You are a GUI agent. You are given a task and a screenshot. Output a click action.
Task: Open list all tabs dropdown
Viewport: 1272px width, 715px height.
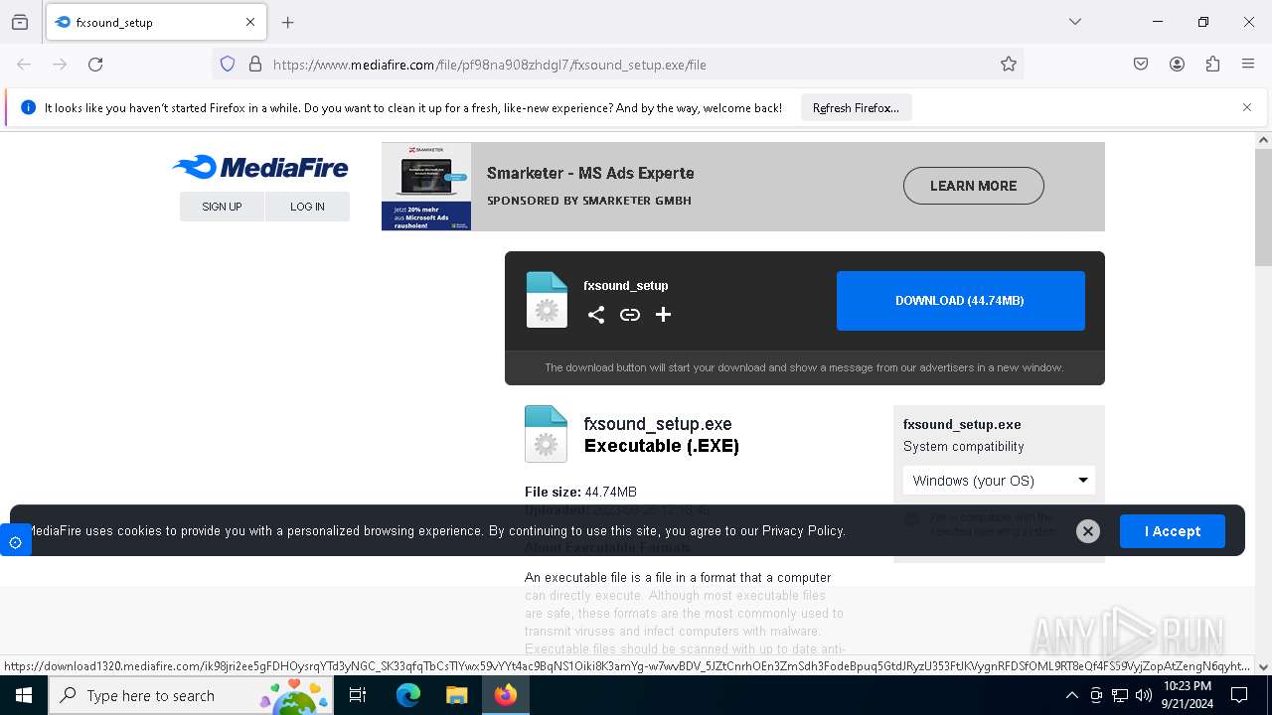tap(1075, 22)
